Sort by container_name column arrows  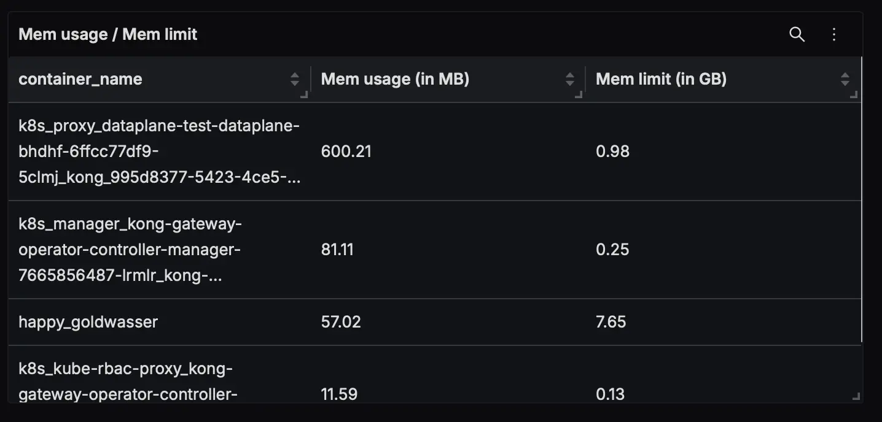[295, 79]
